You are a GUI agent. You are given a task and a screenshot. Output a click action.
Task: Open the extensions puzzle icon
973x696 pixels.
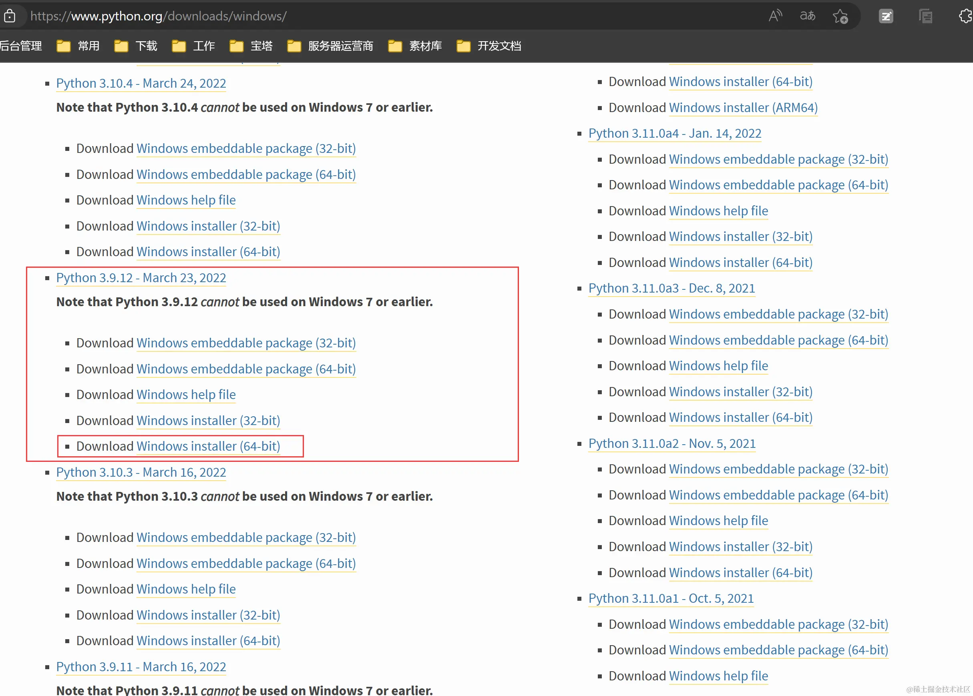(965, 16)
